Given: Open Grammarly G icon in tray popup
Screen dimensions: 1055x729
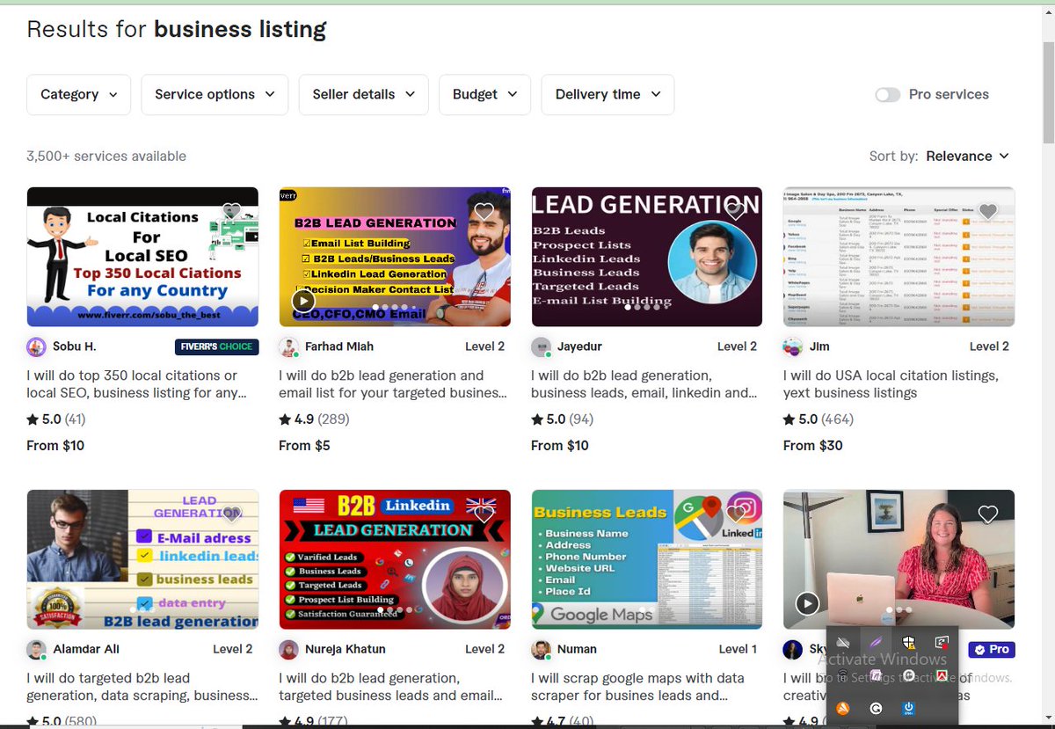Looking at the screenshot, I should point(876,708).
